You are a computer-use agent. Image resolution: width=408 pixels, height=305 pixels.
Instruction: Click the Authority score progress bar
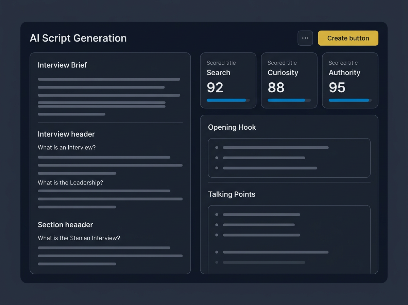pyautogui.click(x=350, y=100)
